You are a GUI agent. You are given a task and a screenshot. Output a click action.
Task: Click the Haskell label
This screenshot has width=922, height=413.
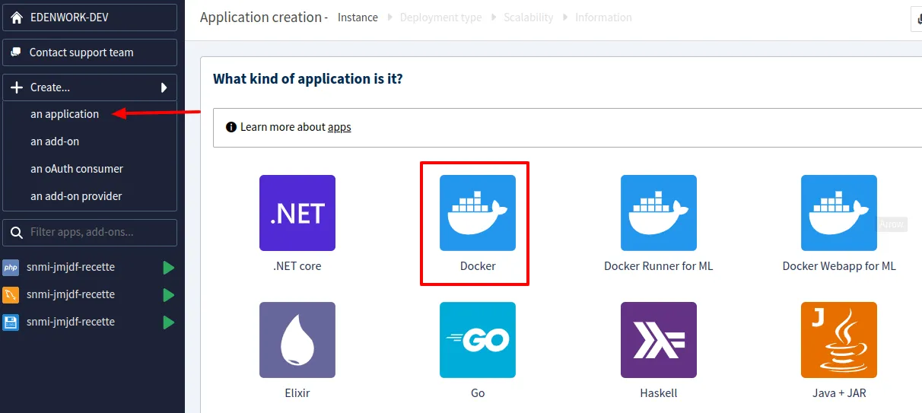[659, 393]
